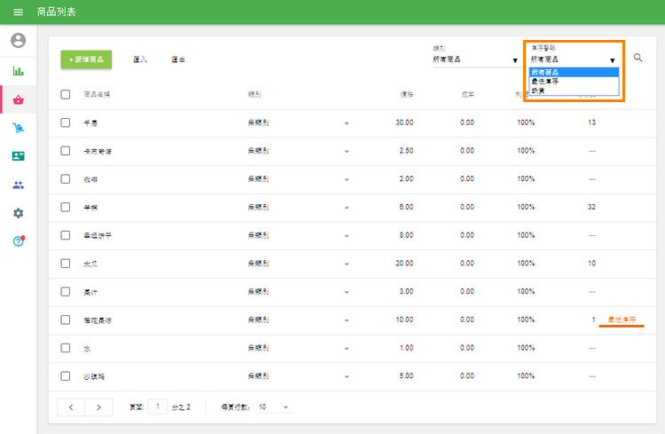Click the green 新增商品 button
665x434 pixels.
point(86,59)
